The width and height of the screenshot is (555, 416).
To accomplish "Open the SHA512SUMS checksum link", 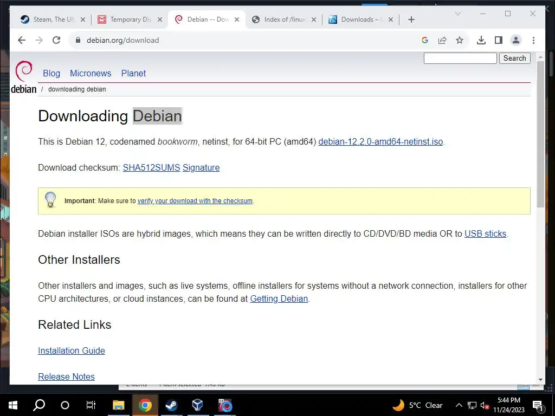I will click(151, 167).
